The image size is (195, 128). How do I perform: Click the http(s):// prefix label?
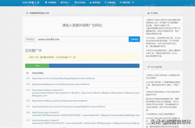pyautogui.click(x=30, y=39)
